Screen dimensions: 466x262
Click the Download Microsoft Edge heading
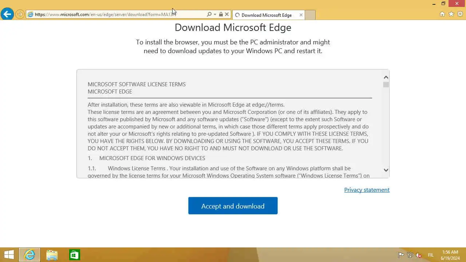click(233, 28)
